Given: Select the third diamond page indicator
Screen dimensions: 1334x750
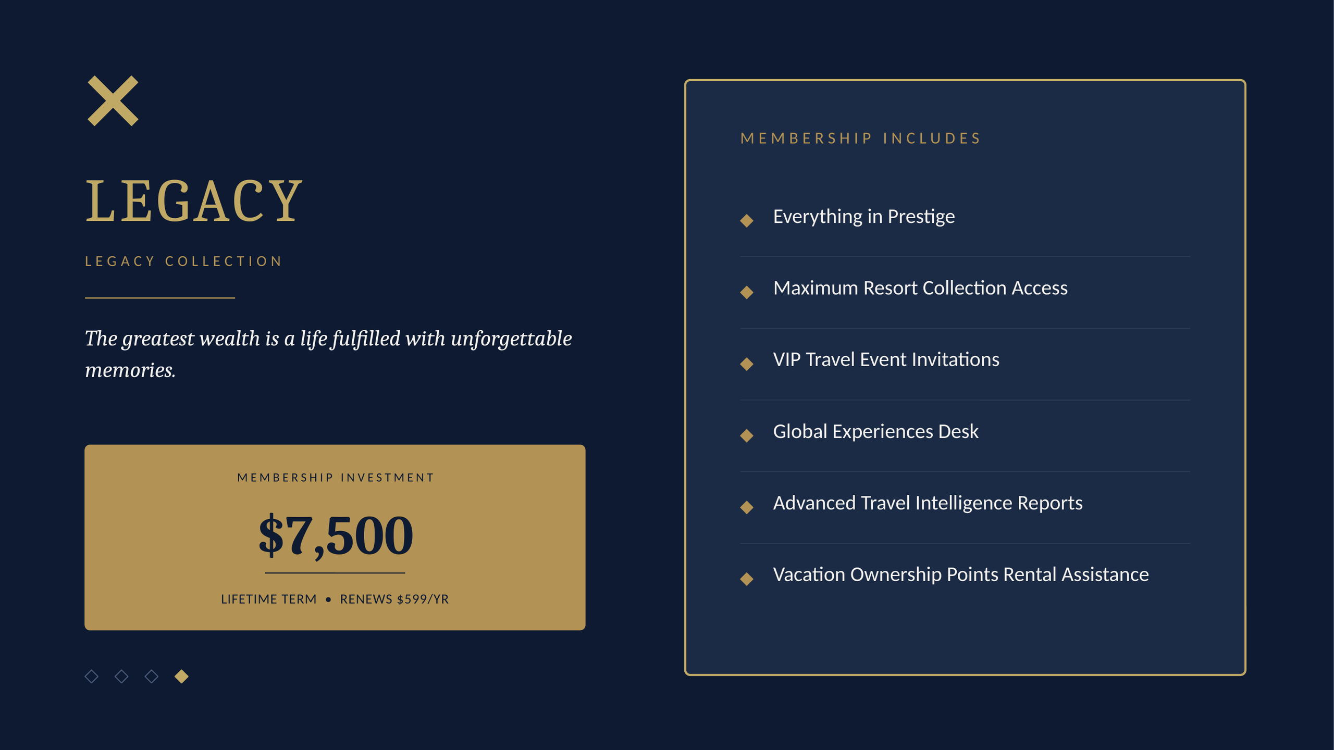Looking at the screenshot, I should tap(152, 676).
